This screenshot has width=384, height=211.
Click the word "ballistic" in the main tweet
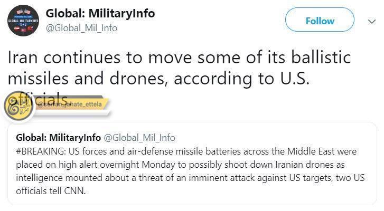pyautogui.click(x=321, y=57)
